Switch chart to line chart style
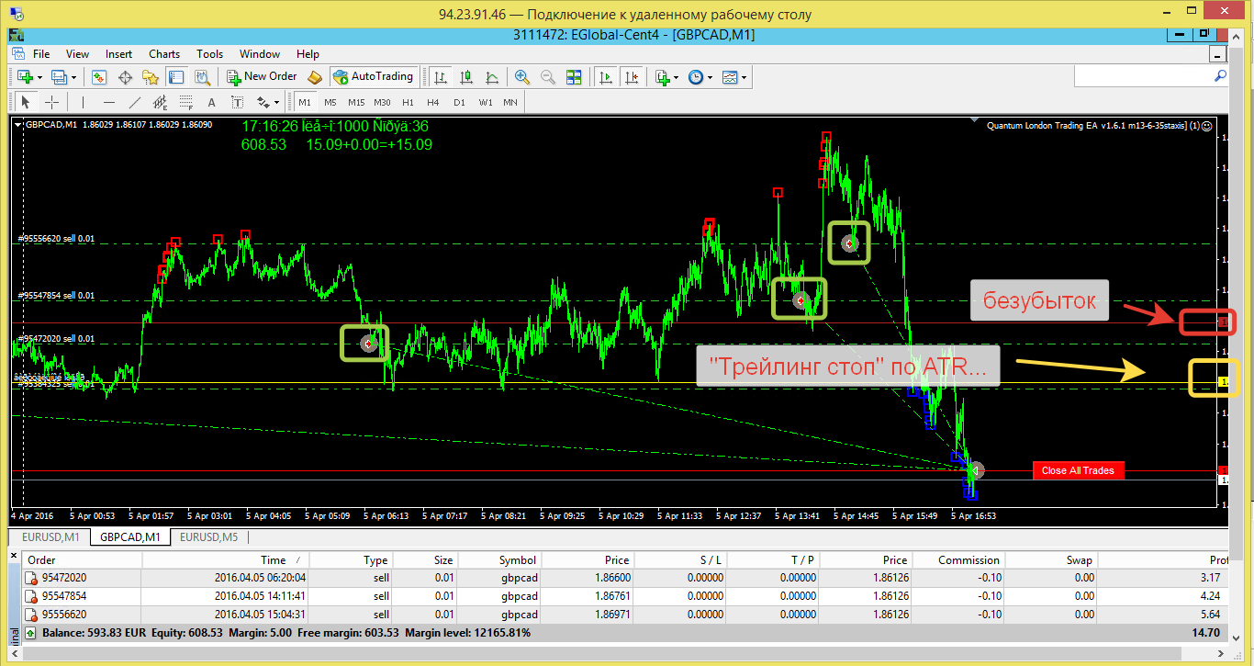Image resolution: width=1254 pixels, height=666 pixels. coord(492,77)
